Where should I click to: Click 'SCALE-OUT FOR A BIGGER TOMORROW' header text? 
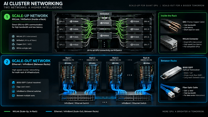[184, 5]
